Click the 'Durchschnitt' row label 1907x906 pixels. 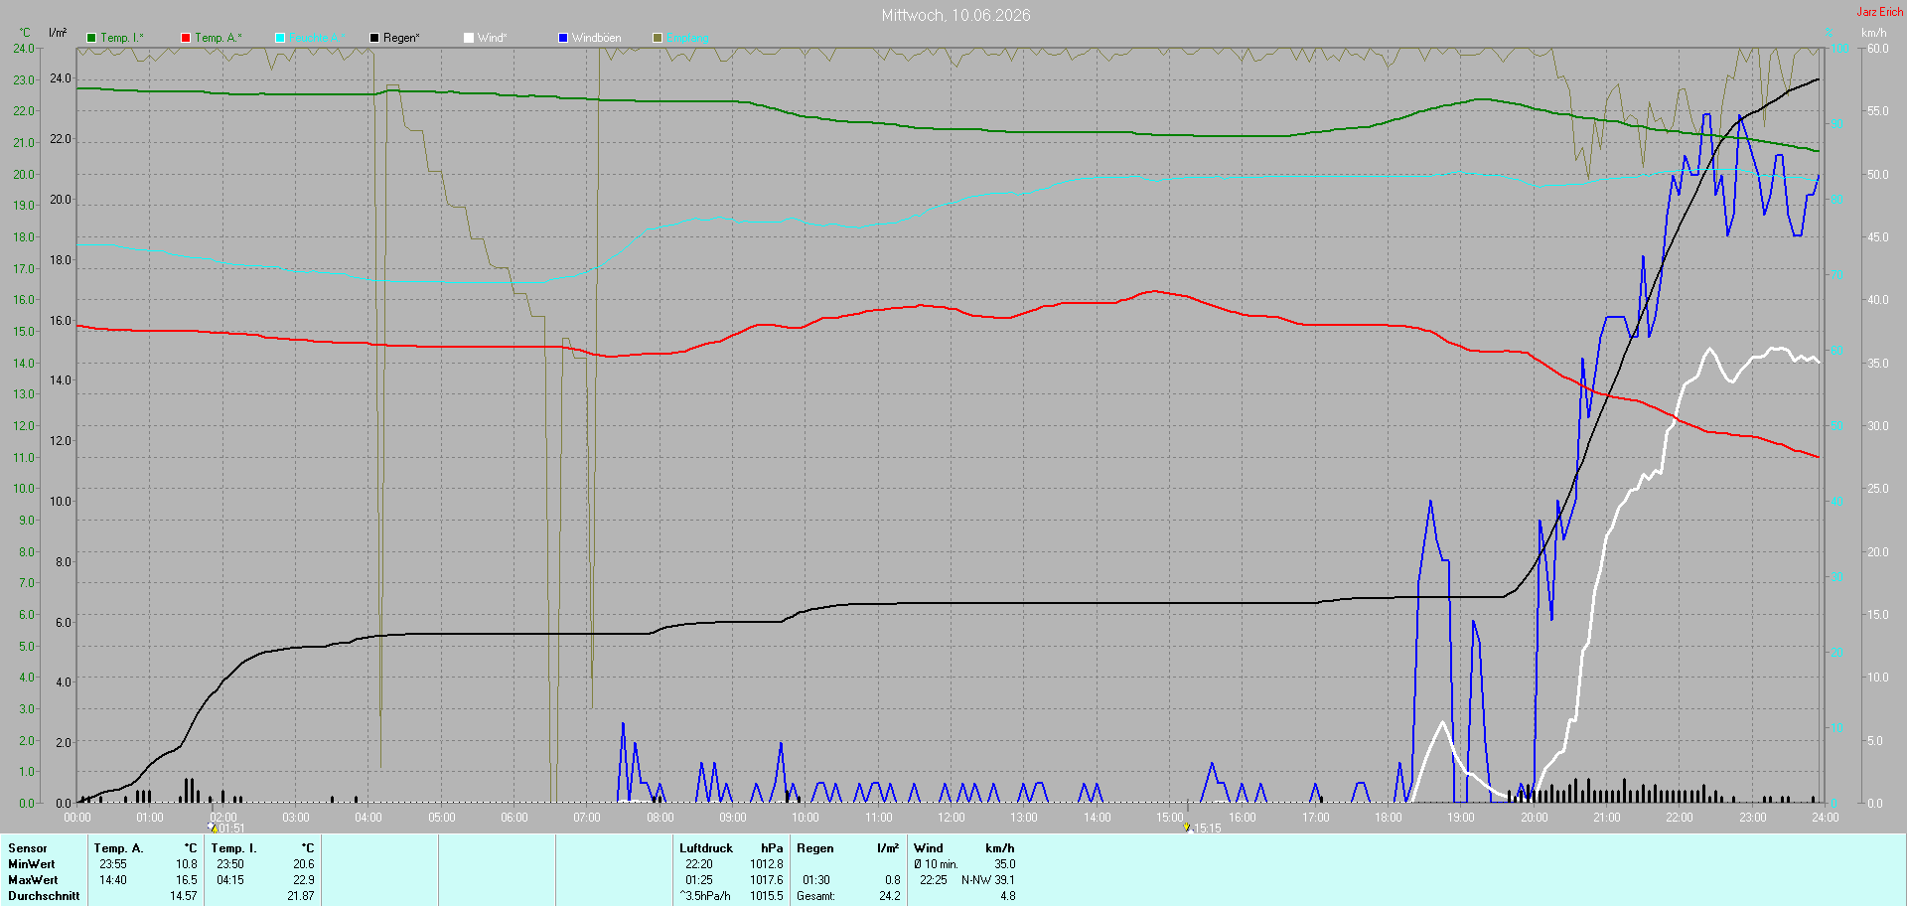[x=44, y=896]
